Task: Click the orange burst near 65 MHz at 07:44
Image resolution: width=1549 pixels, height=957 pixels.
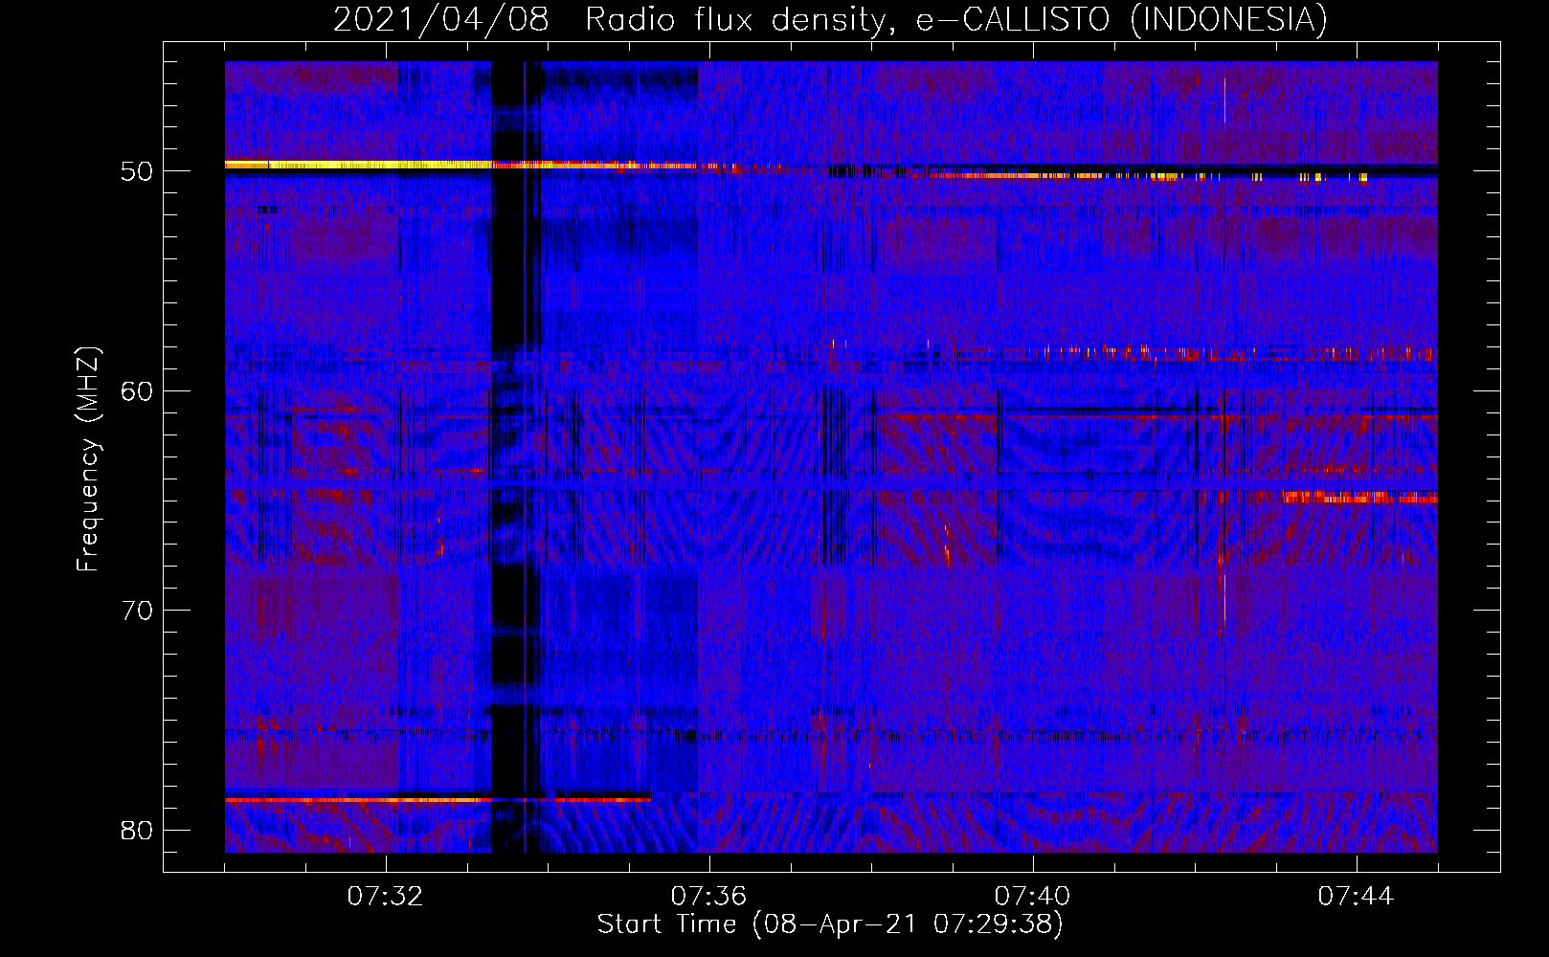Action: click(x=1360, y=497)
